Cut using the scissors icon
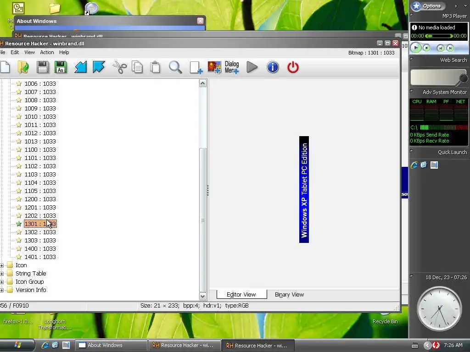This screenshot has height=352, width=470. [120, 67]
